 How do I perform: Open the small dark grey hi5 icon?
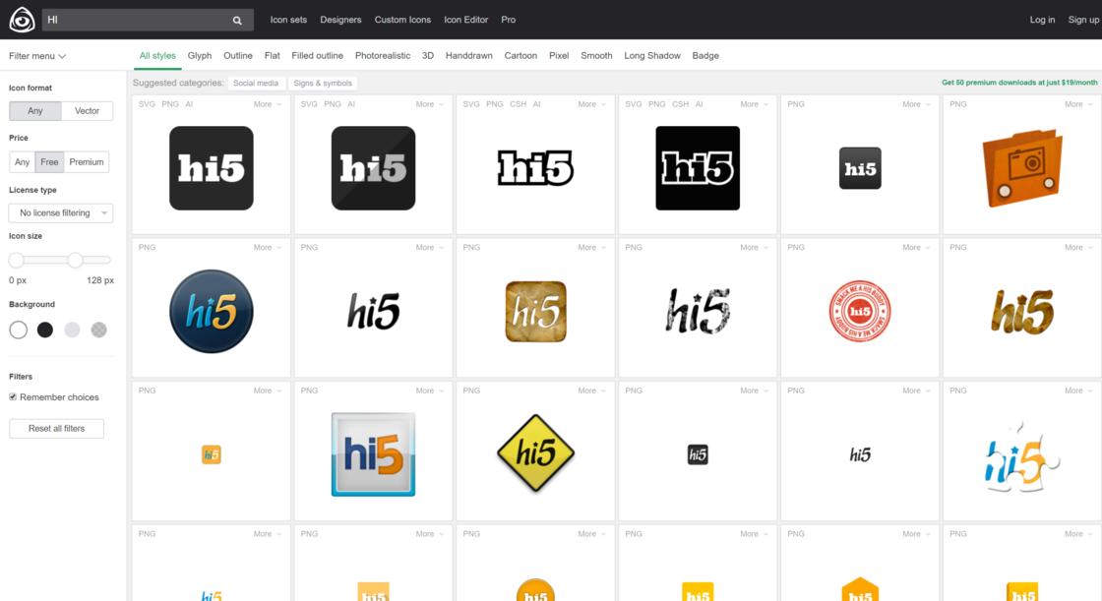pos(860,168)
